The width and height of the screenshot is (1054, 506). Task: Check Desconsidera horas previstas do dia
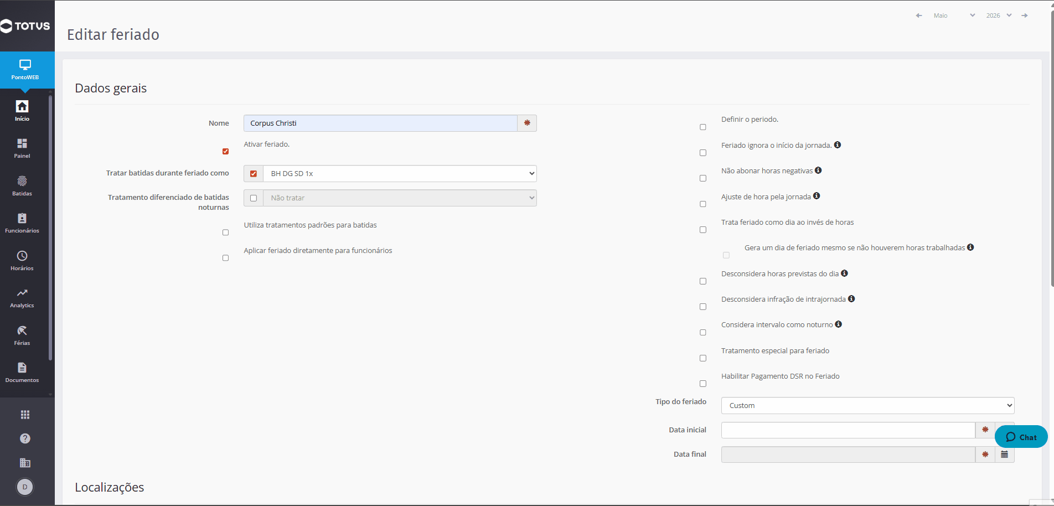[x=703, y=281]
